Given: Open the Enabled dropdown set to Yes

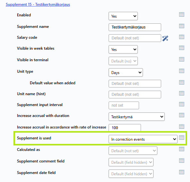Looking at the screenshot, I should pyautogui.click(x=123, y=16).
